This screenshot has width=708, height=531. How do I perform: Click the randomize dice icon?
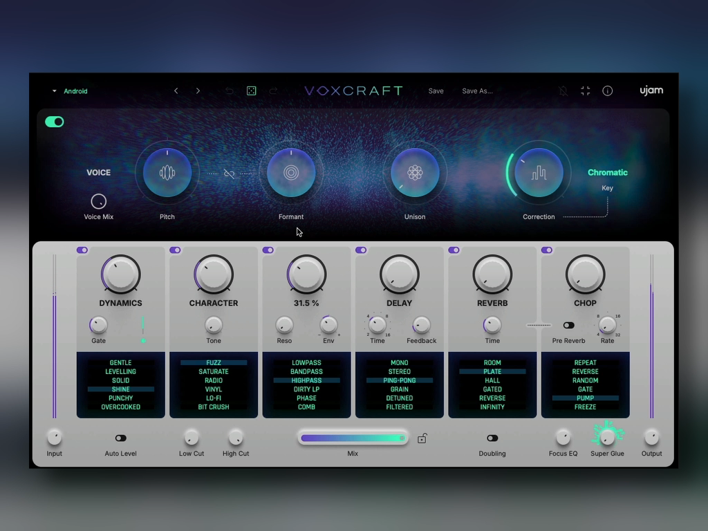click(x=252, y=91)
